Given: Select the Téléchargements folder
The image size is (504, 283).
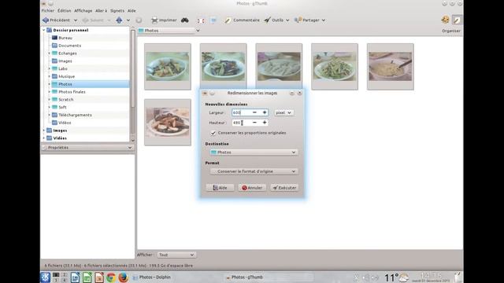Looking at the screenshot, I should click(75, 115).
